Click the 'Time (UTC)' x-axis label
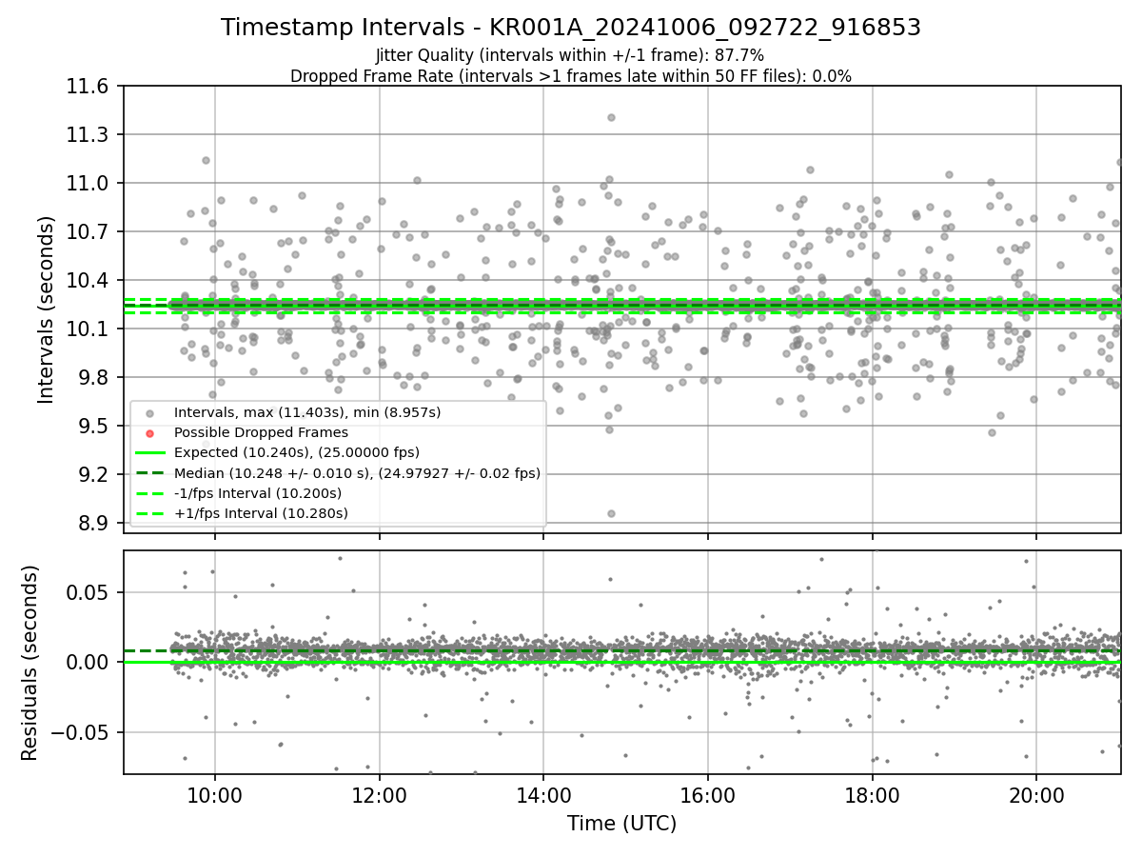This screenshot has height=857, width=1142. pos(621,824)
